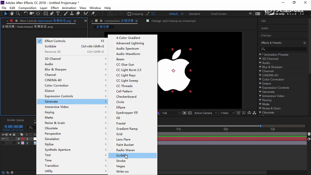Open the Active Camera dropdown
Image resolution: width=311 pixels, height=175 pixels.
[205, 113]
